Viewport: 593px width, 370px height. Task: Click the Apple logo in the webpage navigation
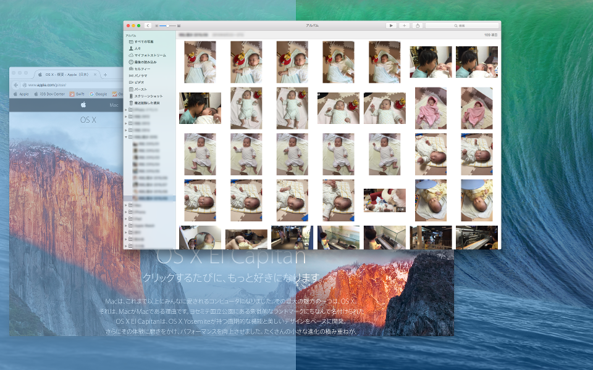pyautogui.click(x=83, y=105)
